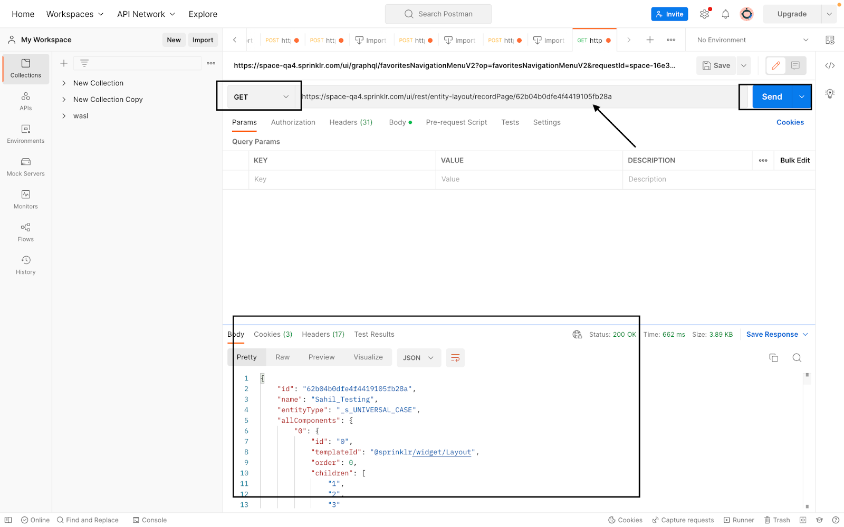Switch response view to Pretty
This screenshot has height=527, width=844.
coord(246,357)
